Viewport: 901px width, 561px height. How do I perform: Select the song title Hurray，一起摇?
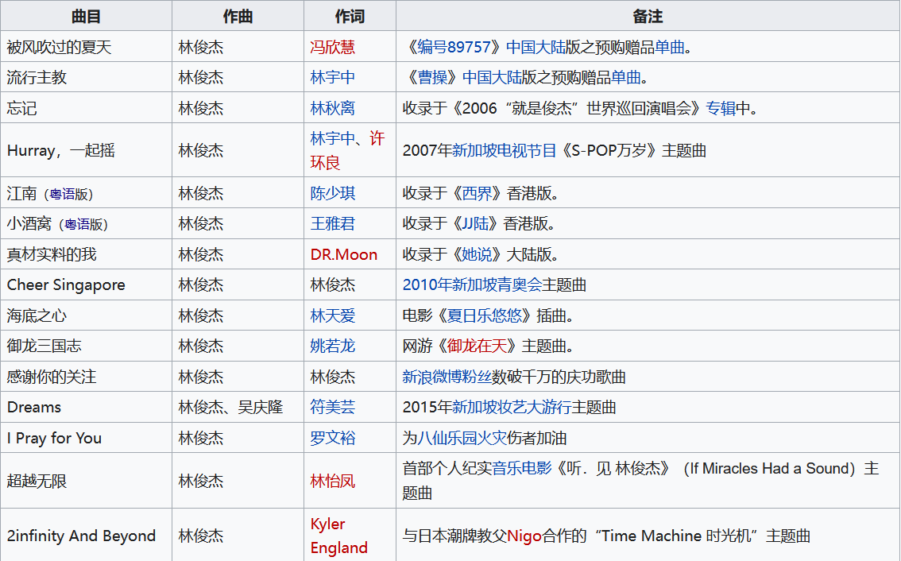(x=61, y=151)
